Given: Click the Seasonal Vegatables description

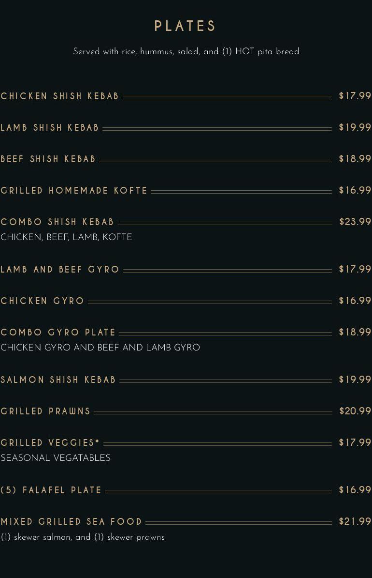Looking at the screenshot, I should [x=56, y=458].
